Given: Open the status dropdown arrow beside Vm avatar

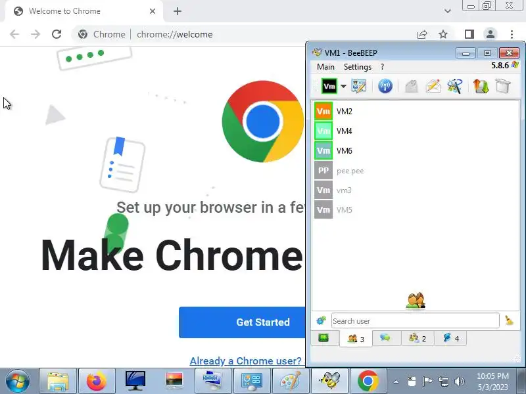Looking at the screenshot, I should (343, 87).
